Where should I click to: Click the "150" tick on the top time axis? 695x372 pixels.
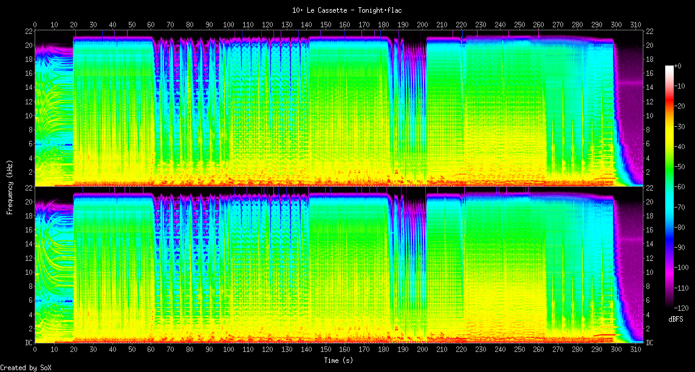326,25
